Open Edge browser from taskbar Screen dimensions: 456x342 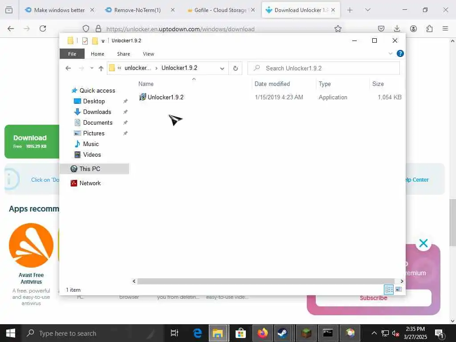point(198,333)
